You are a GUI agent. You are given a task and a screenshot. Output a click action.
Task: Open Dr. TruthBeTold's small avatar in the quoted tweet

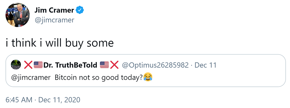(x=16, y=65)
